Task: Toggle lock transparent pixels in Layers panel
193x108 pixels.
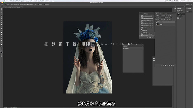Action: (158, 20)
